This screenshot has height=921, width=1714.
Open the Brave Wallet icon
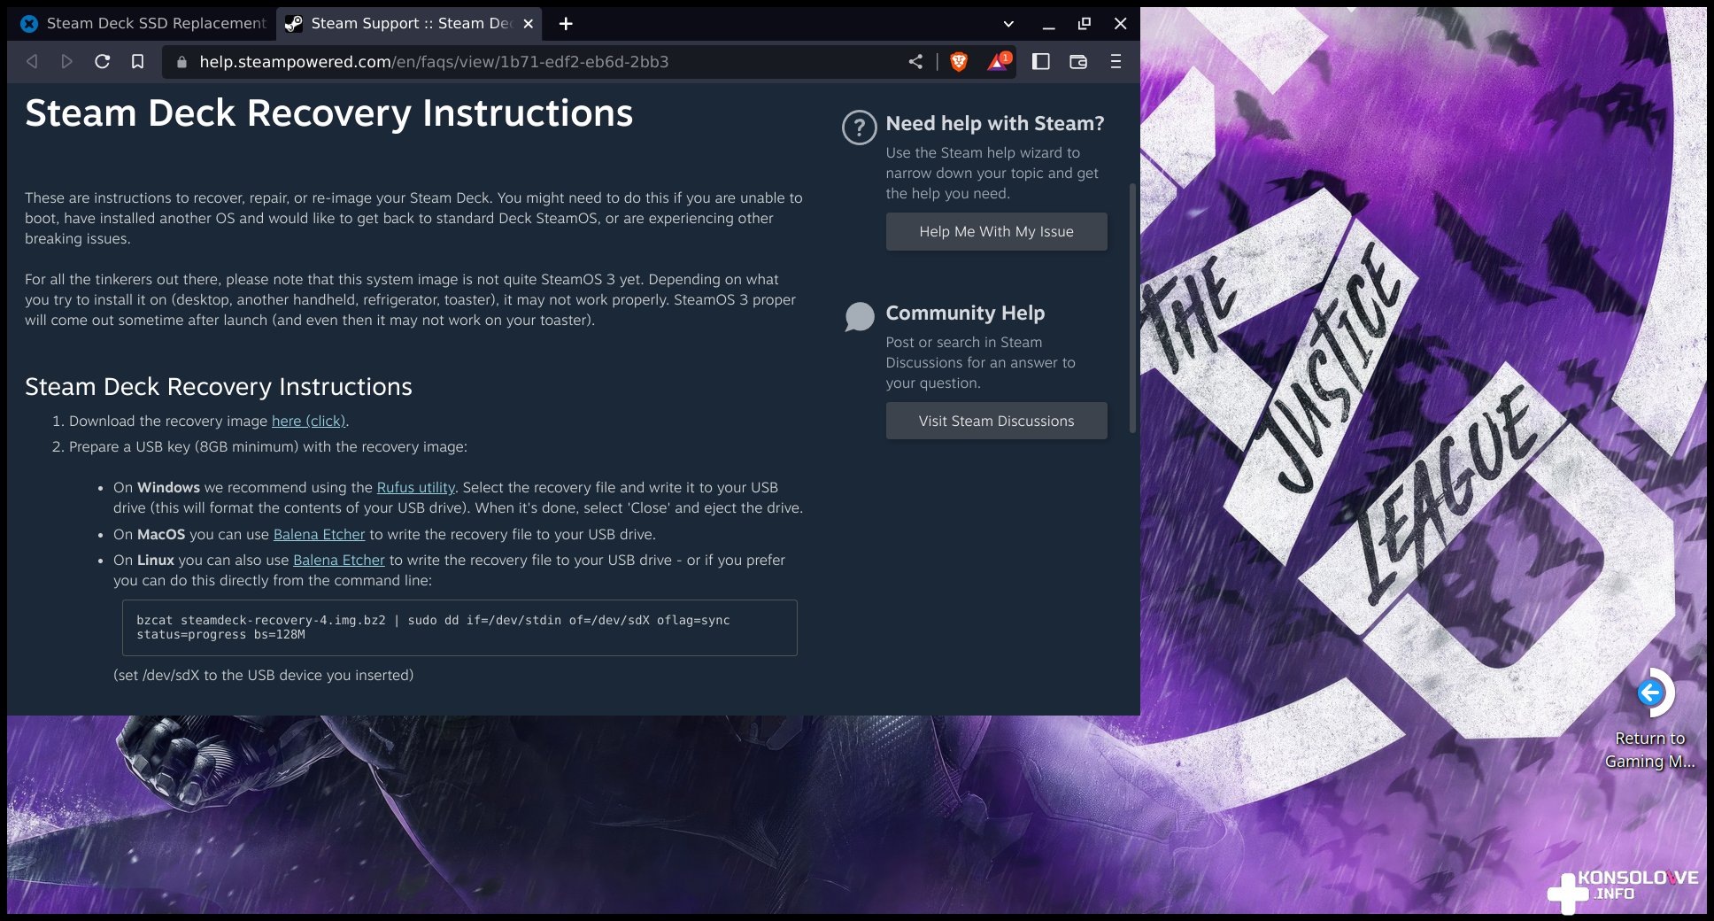(1078, 61)
